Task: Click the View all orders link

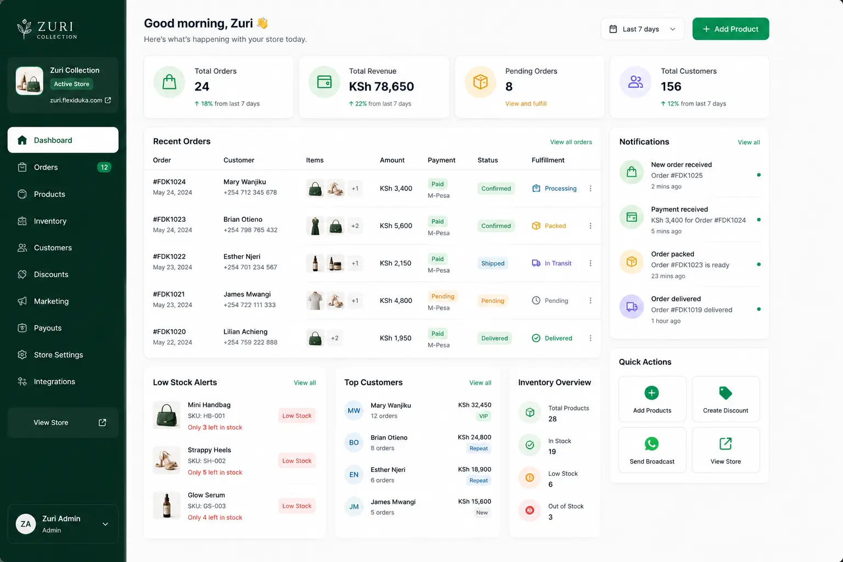Action: 571,142
